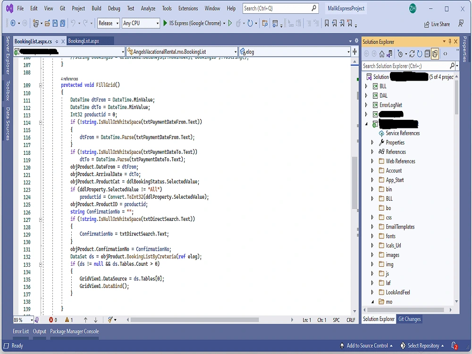Click the editor vertical scrollbar thumb
Viewport: 472px width, 354px height.
354,183
